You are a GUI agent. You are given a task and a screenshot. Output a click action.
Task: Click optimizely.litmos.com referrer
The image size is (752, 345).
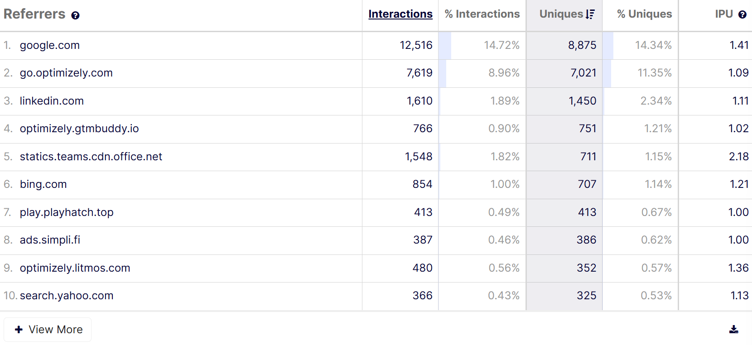[x=75, y=268]
